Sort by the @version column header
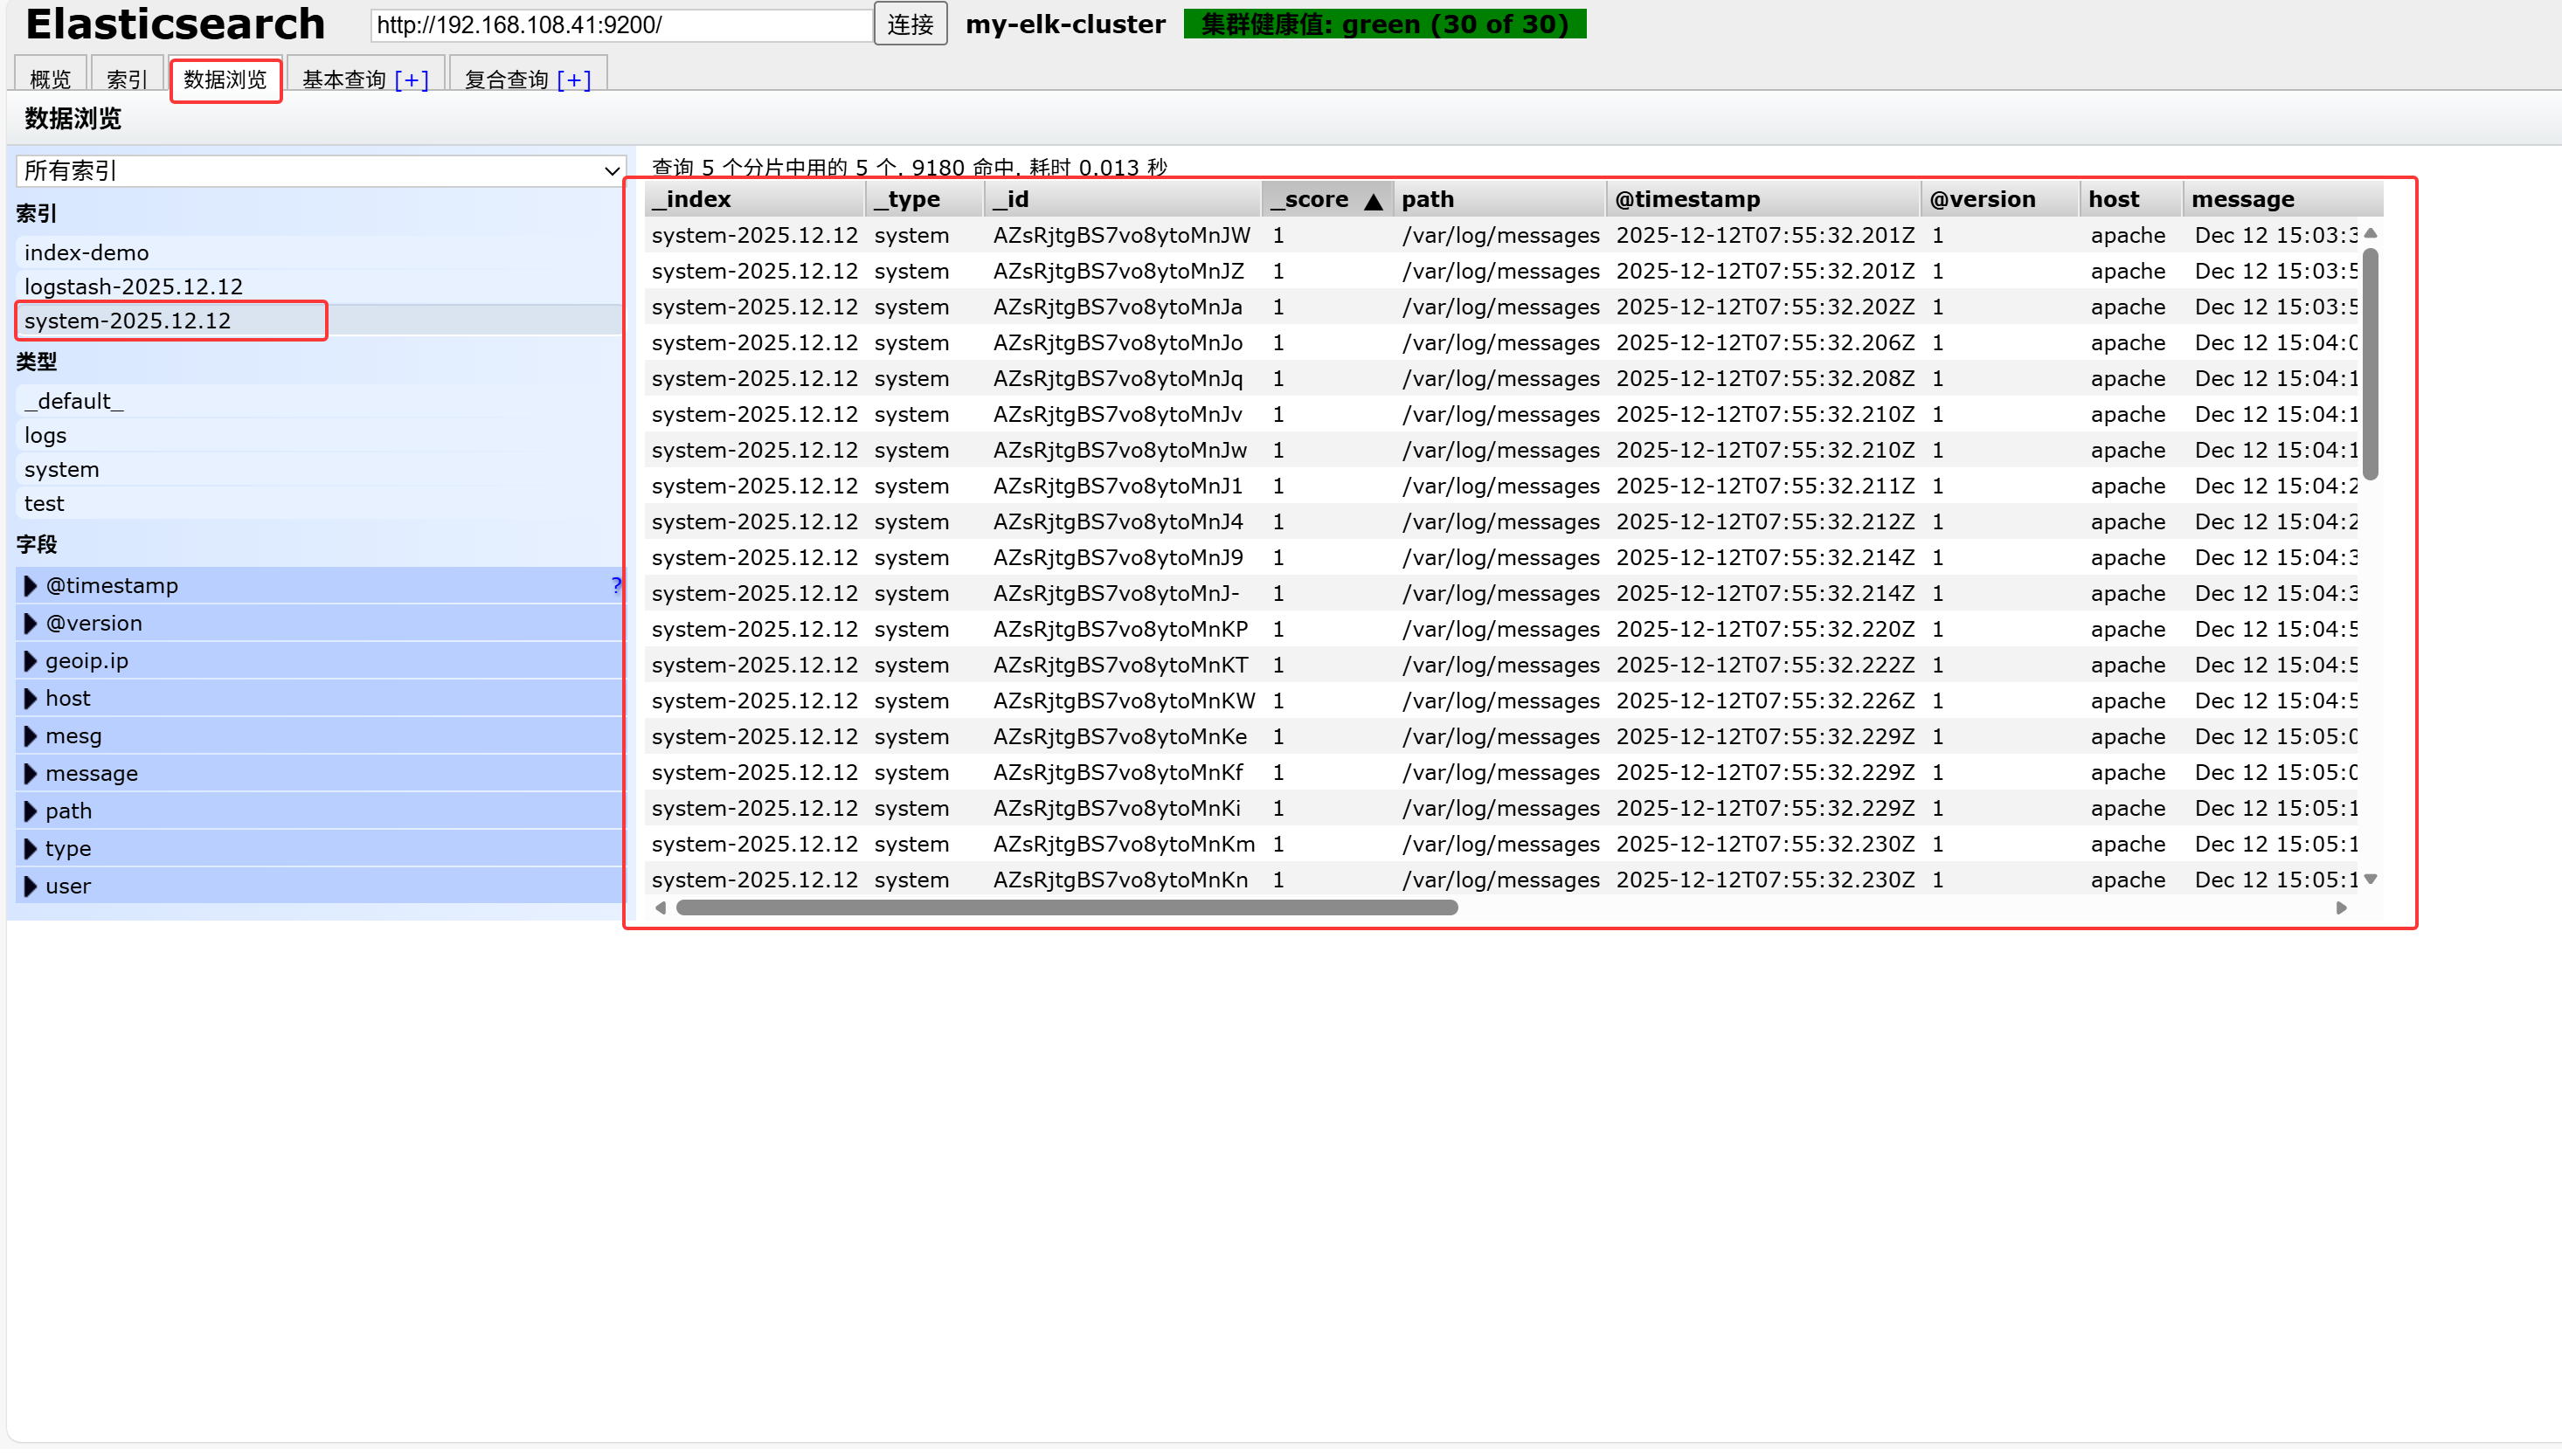Viewport: 2562px width, 1456px height. (x=2000, y=199)
